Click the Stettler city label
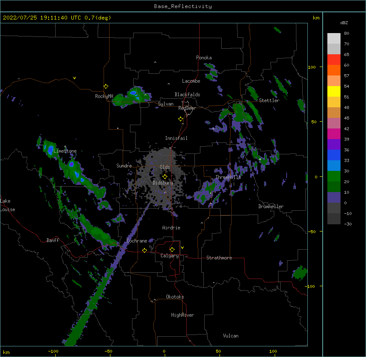 tap(269, 100)
